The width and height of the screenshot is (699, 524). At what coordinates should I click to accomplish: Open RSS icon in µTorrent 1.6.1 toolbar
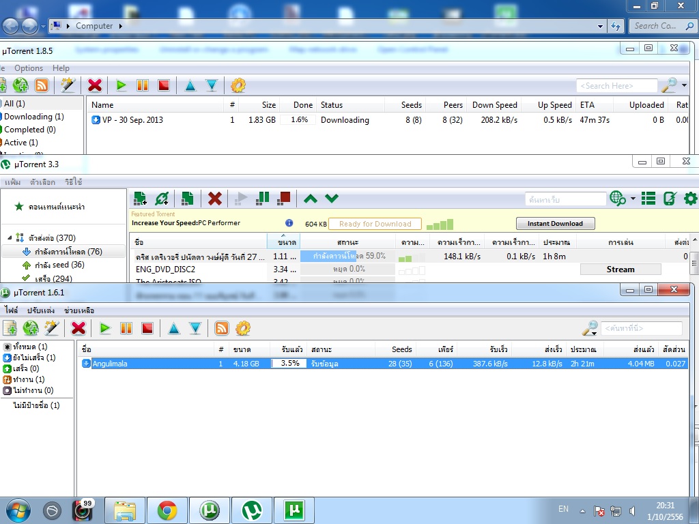click(222, 328)
